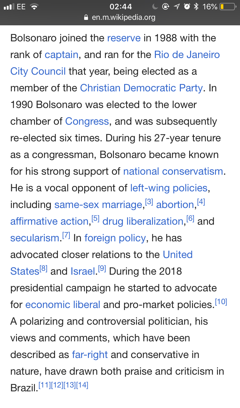Viewport: 240px width, 408px height.
Task: Tap the rotation lock status icon
Action: (x=165, y=6)
